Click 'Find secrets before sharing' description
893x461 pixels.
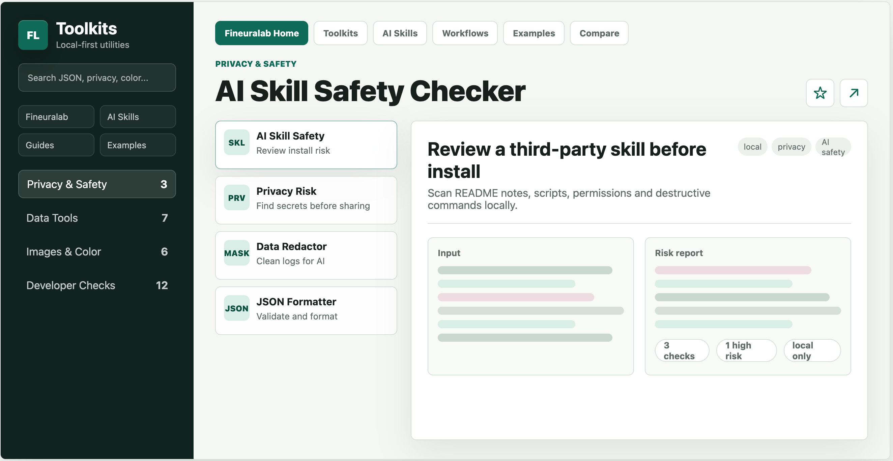(313, 206)
